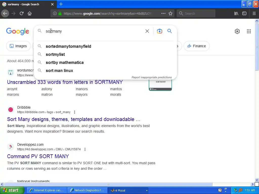Click the horizontal scrollbar right arrow
259x194 pixels.
tap(252, 184)
